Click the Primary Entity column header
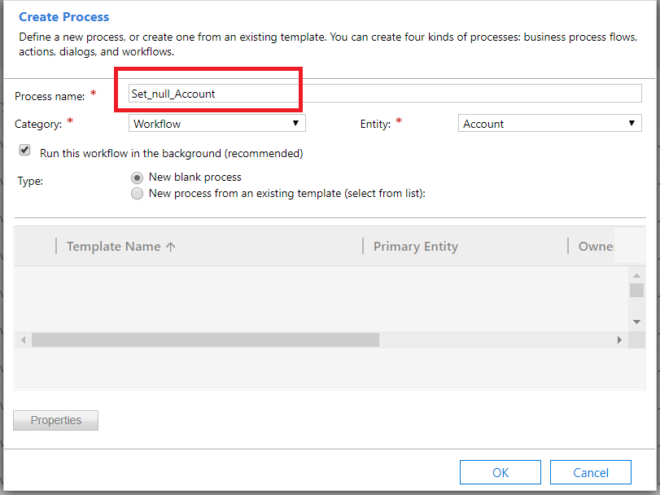The width and height of the screenshot is (660, 495). pyautogui.click(x=415, y=246)
